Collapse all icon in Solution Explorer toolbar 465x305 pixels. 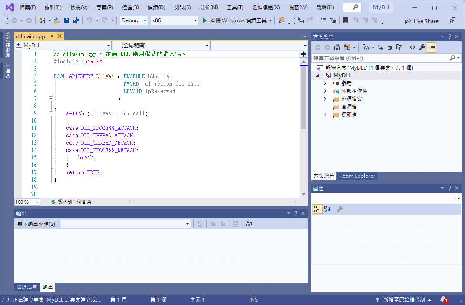390,47
